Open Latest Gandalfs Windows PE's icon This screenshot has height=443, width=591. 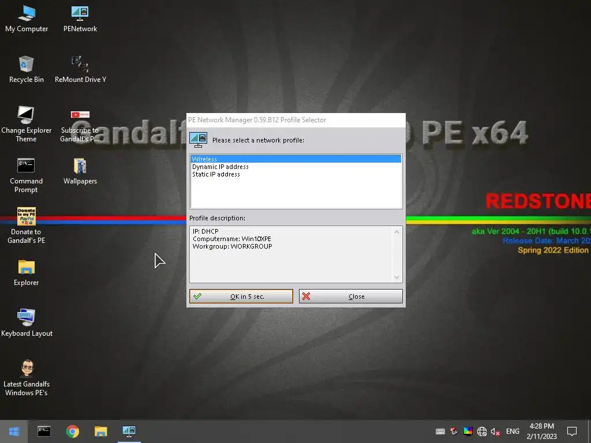click(27, 378)
